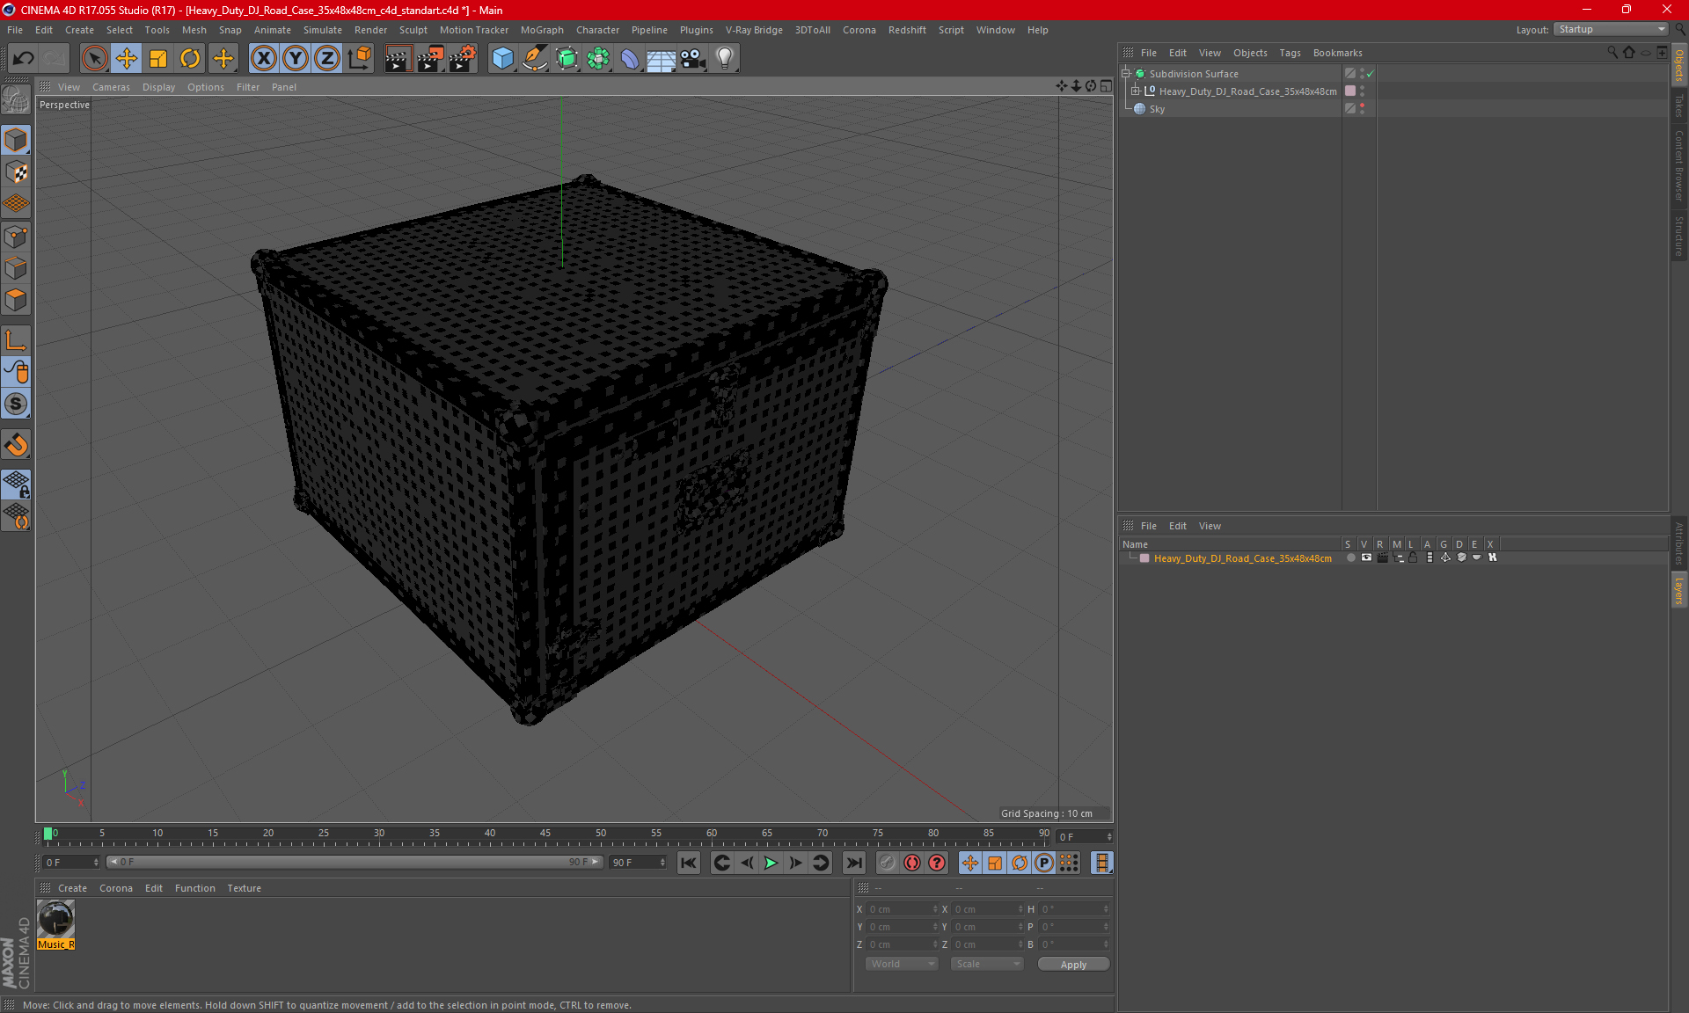This screenshot has height=1013, width=1689.
Task: Click the Undo arrow icon
Action: pos(24,59)
